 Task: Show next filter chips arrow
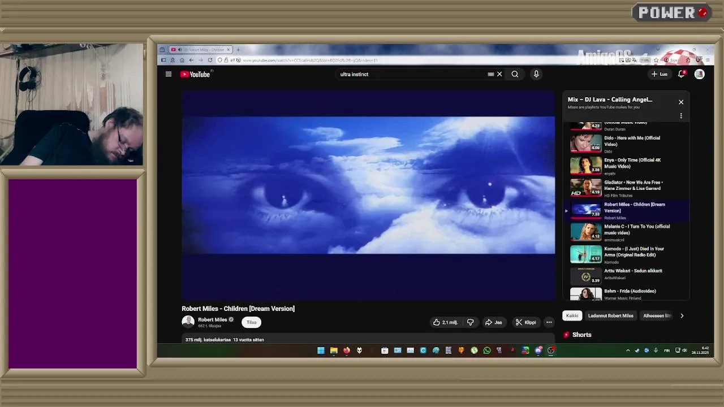click(682, 316)
